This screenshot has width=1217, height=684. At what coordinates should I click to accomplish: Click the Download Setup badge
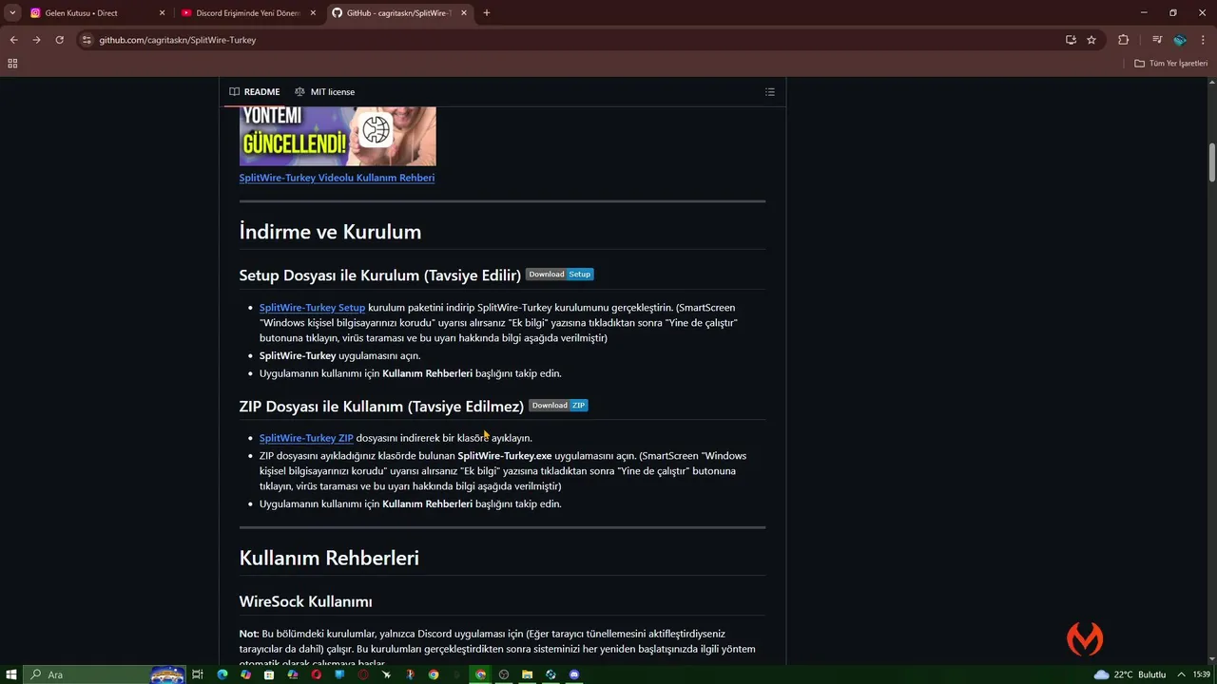pos(560,275)
